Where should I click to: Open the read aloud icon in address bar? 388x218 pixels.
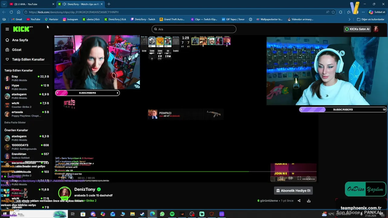(x=328, y=12)
